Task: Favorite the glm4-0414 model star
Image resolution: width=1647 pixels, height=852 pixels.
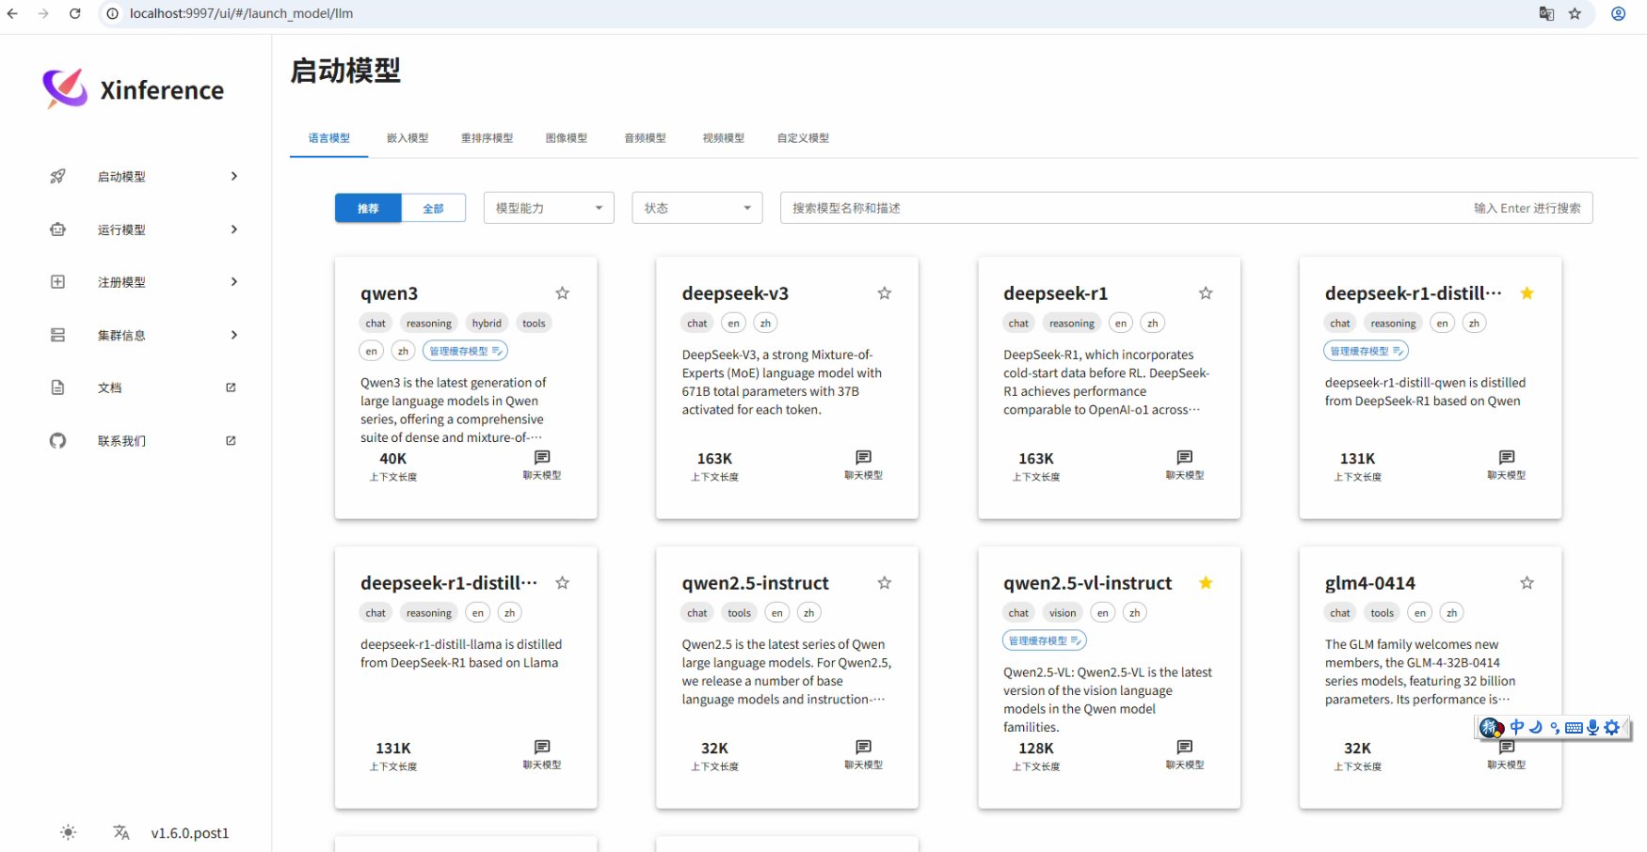Action: (x=1527, y=583)
